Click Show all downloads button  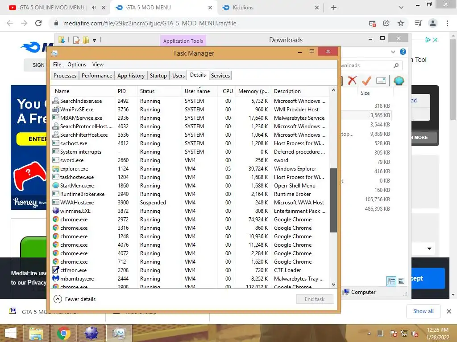[x=423, y=311]
